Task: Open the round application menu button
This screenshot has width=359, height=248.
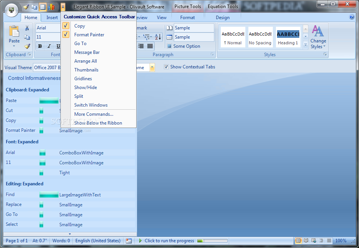Action: tap(11, 10)
